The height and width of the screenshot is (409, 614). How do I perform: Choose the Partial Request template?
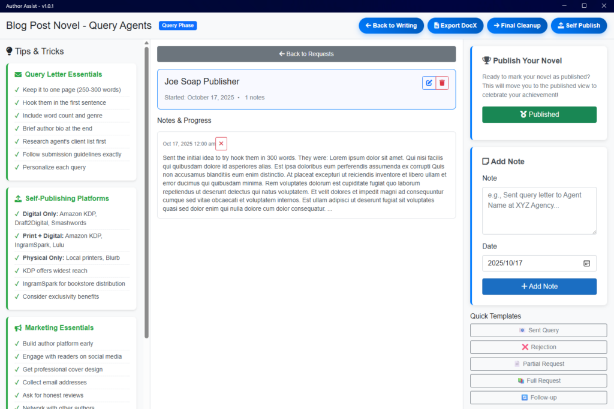(538, 364)
